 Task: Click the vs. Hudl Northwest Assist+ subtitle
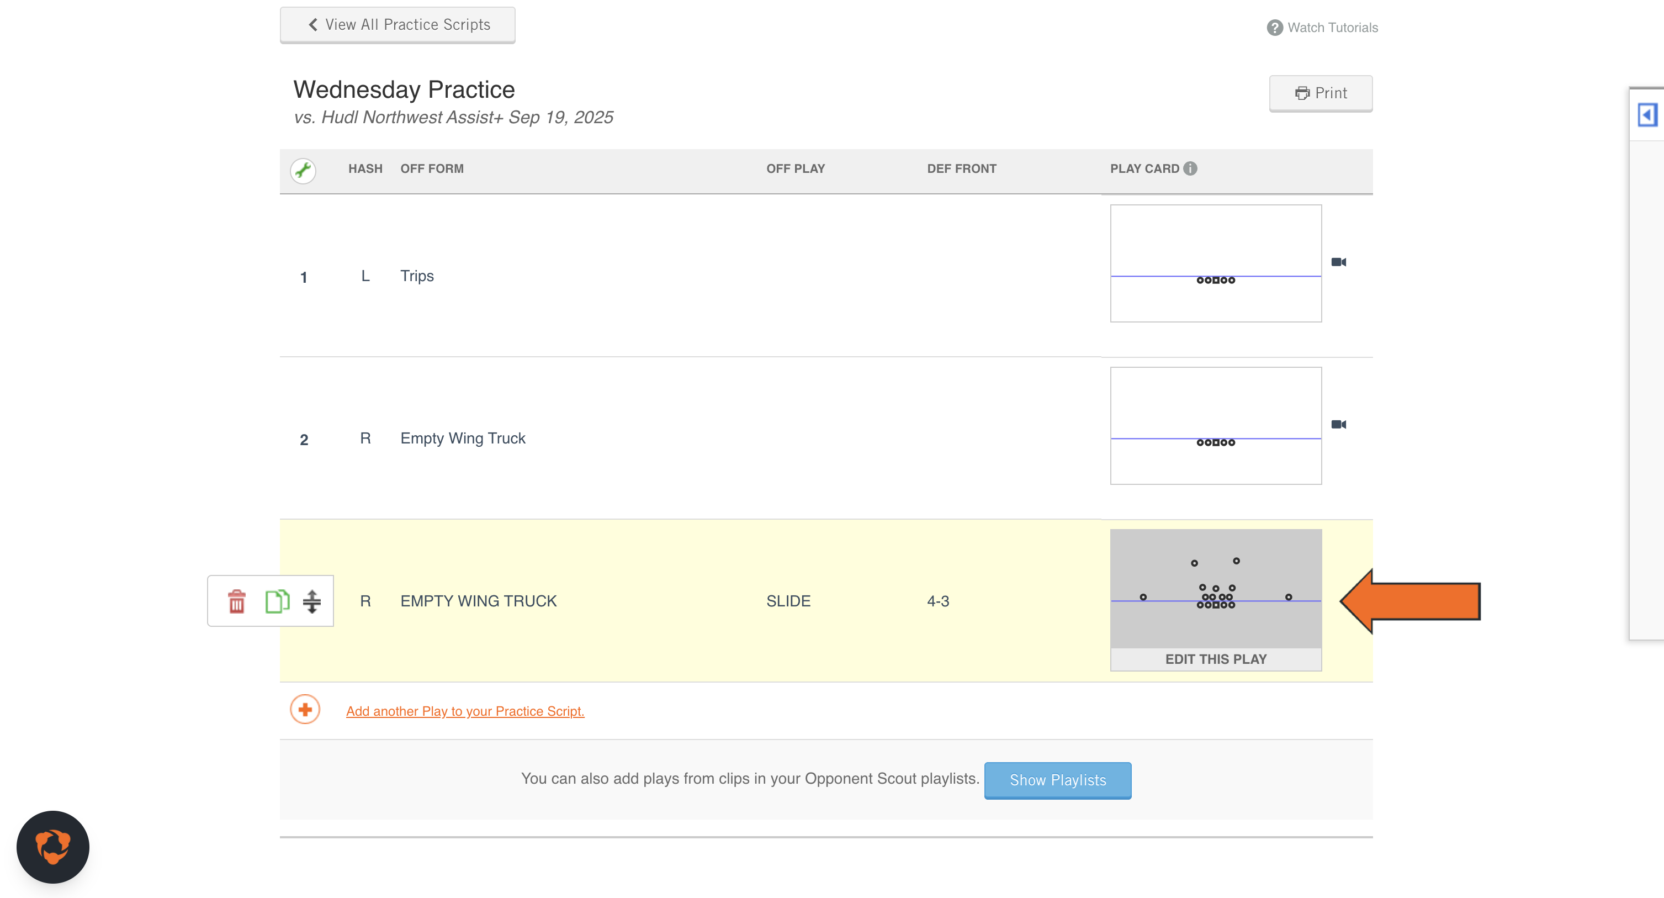click(x=453, y=117)
